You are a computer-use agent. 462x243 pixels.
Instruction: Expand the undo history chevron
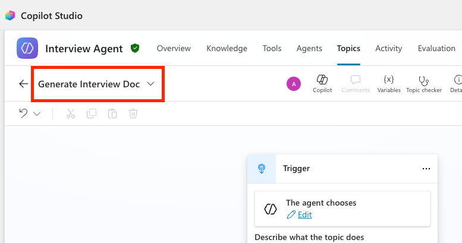coord(37,114)
